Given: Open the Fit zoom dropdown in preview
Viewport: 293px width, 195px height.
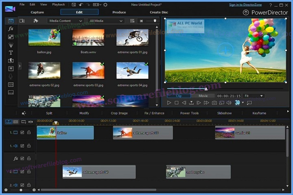Looking at the screenshot, I should click(x=253, y=96).
